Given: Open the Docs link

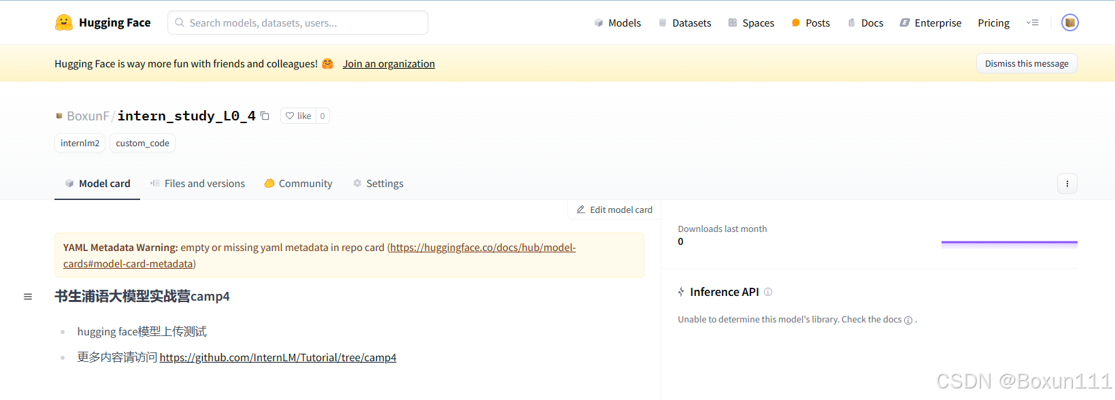Looking at the screenshot, I should point(865,22).
